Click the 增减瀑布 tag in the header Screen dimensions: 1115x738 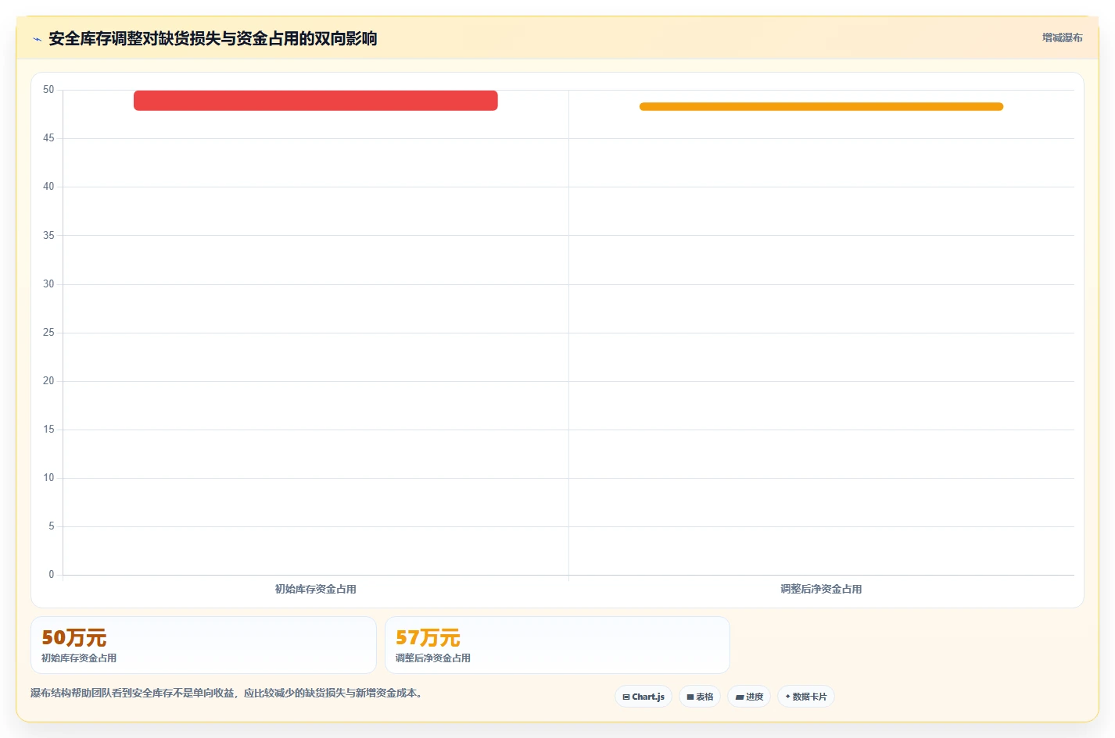[x=1062, y=37]
